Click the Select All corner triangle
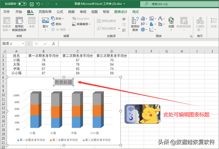The height and width of the screenshot is (149, 219). 4,51
